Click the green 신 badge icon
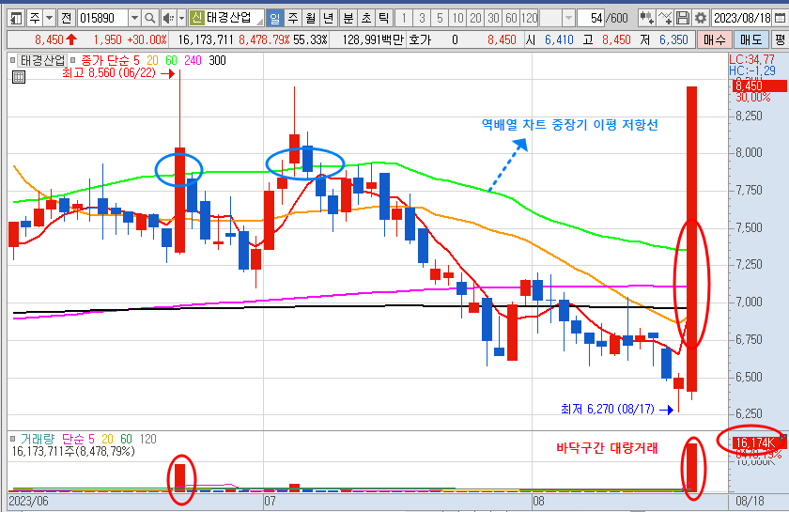 point(196,19)
